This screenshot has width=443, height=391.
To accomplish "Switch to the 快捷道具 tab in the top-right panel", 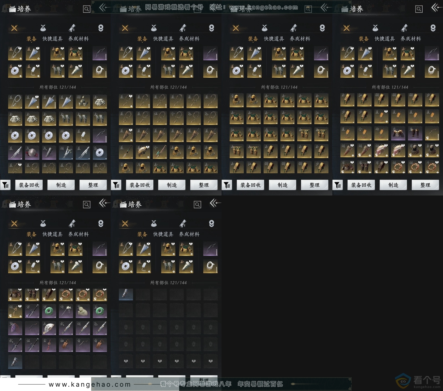I will [385, 39].
